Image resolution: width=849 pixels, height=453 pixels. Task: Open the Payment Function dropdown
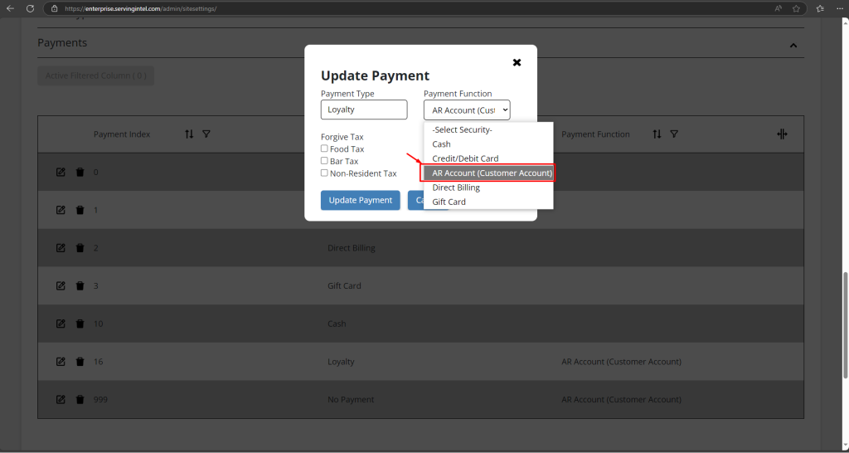pyautogui.click(x=467, y=110)
